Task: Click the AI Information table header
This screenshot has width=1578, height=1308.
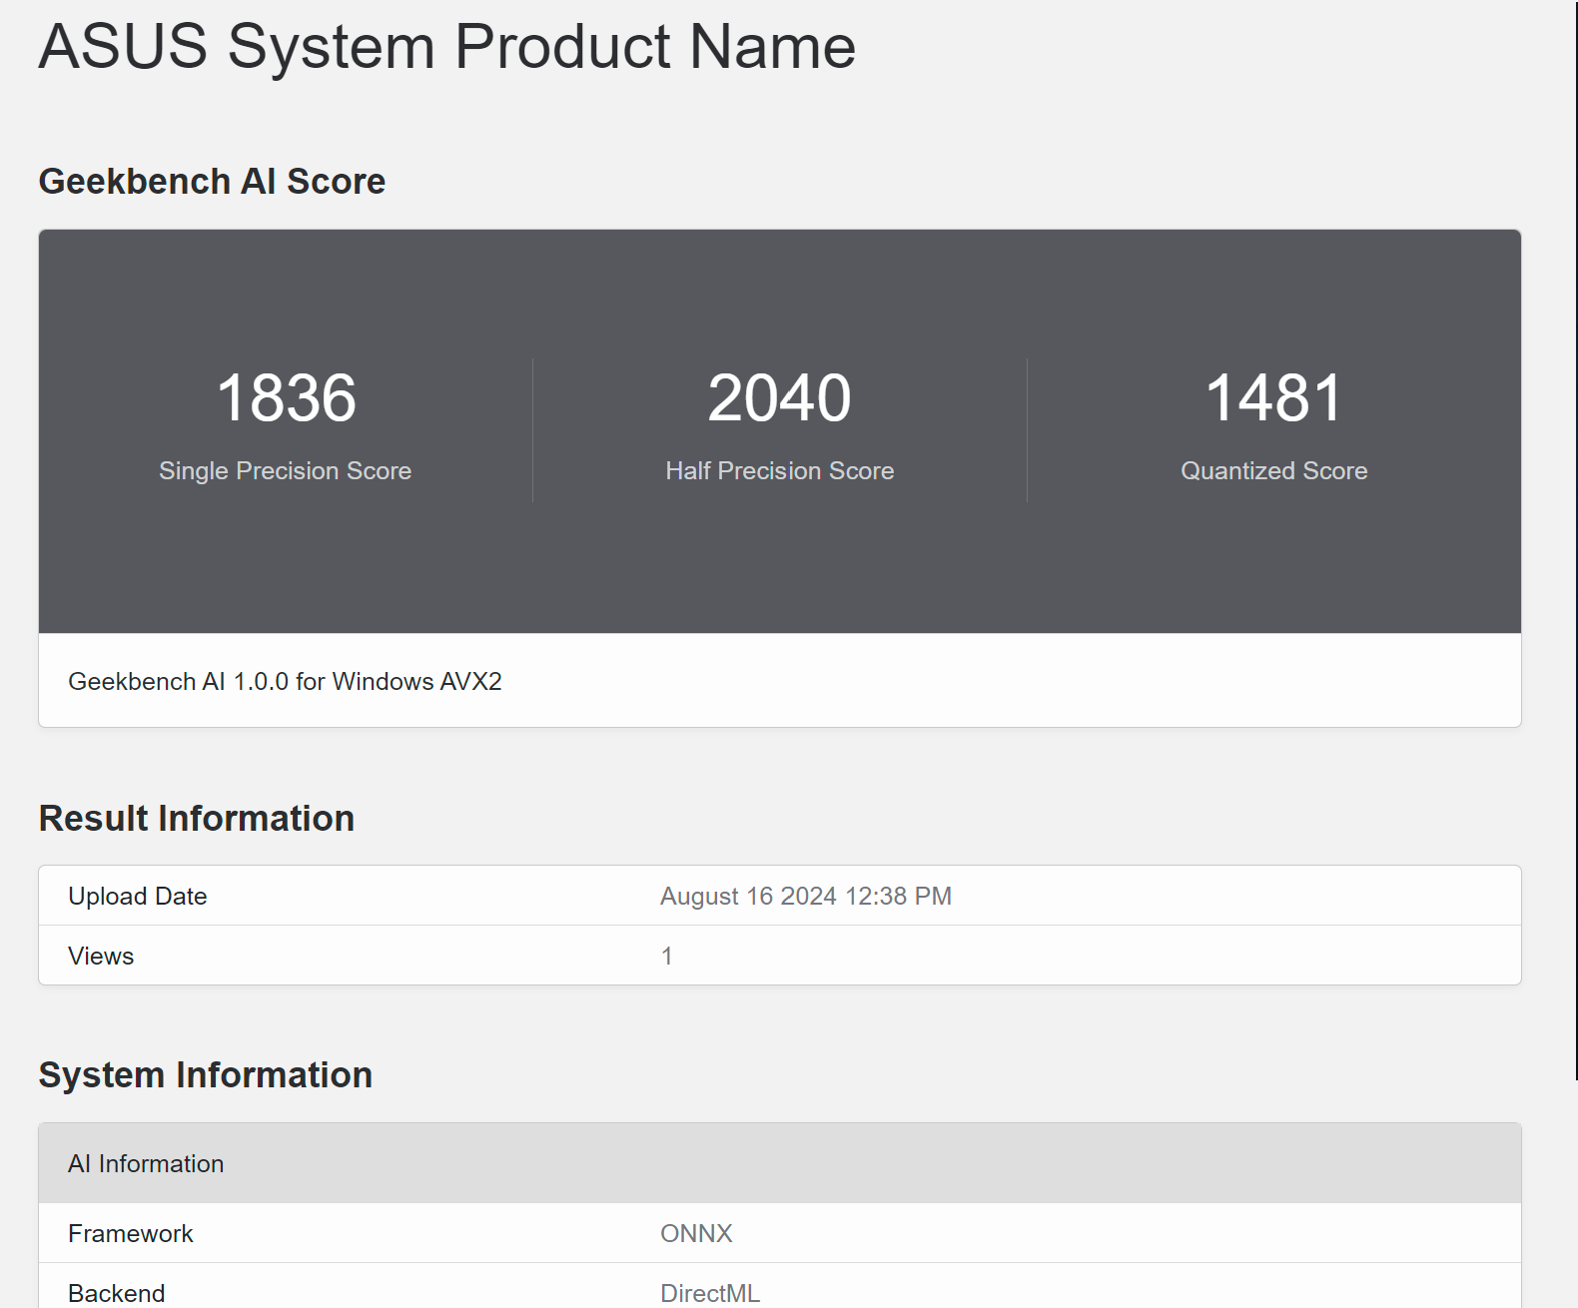Action: 780,1163
